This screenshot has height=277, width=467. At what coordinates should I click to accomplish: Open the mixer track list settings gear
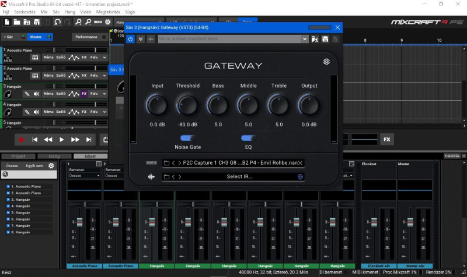pos(51,166)
